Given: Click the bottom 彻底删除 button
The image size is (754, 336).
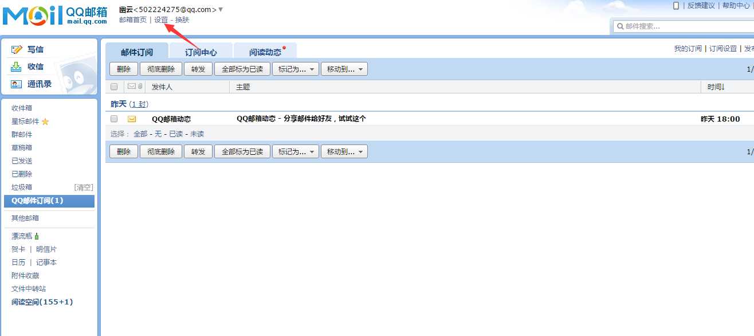Looking at the screenshot, I should [161, 152].
